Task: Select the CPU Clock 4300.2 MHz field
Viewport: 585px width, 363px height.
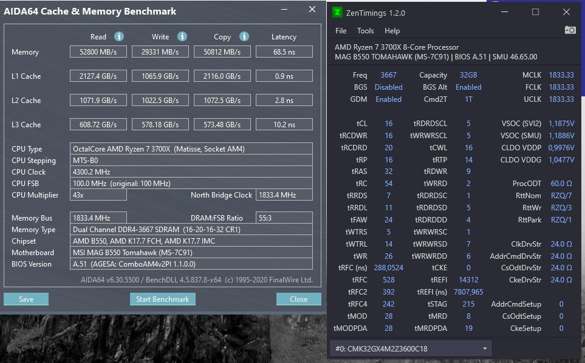Action: pyautogui.click(x=191, y=172)
